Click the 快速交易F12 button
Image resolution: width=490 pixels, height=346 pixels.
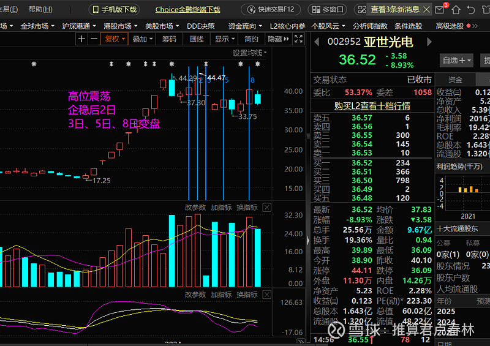click(x=271, y=10)
